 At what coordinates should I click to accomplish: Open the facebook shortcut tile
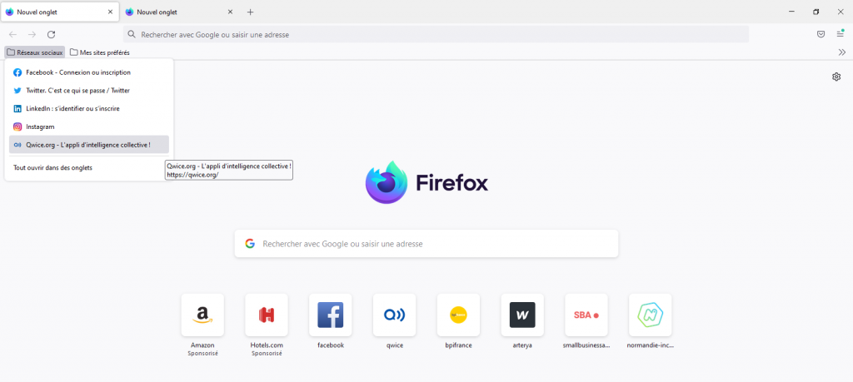pyautogui.click(x=331, y=315)
